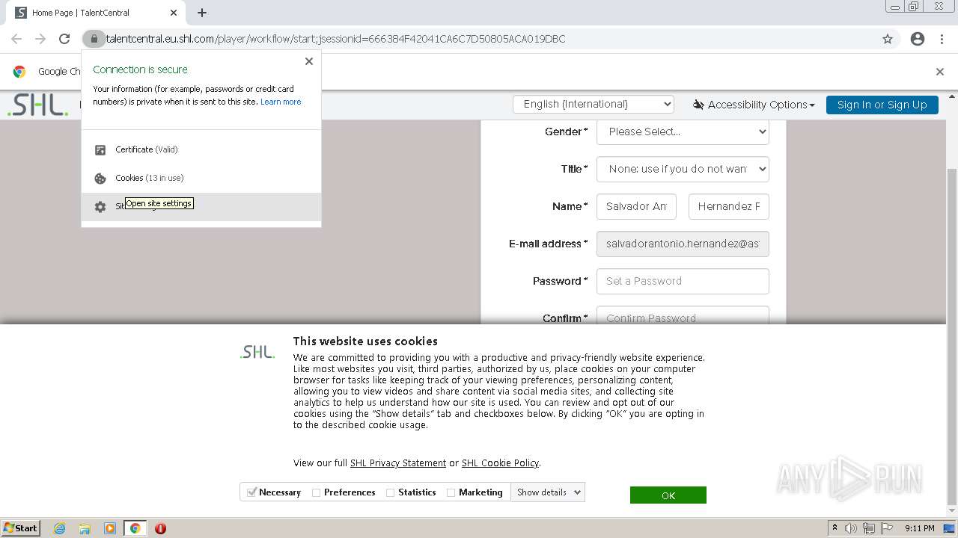Open the SHL Privacy Statement link

pyautogui.click(x=398, y=463)
